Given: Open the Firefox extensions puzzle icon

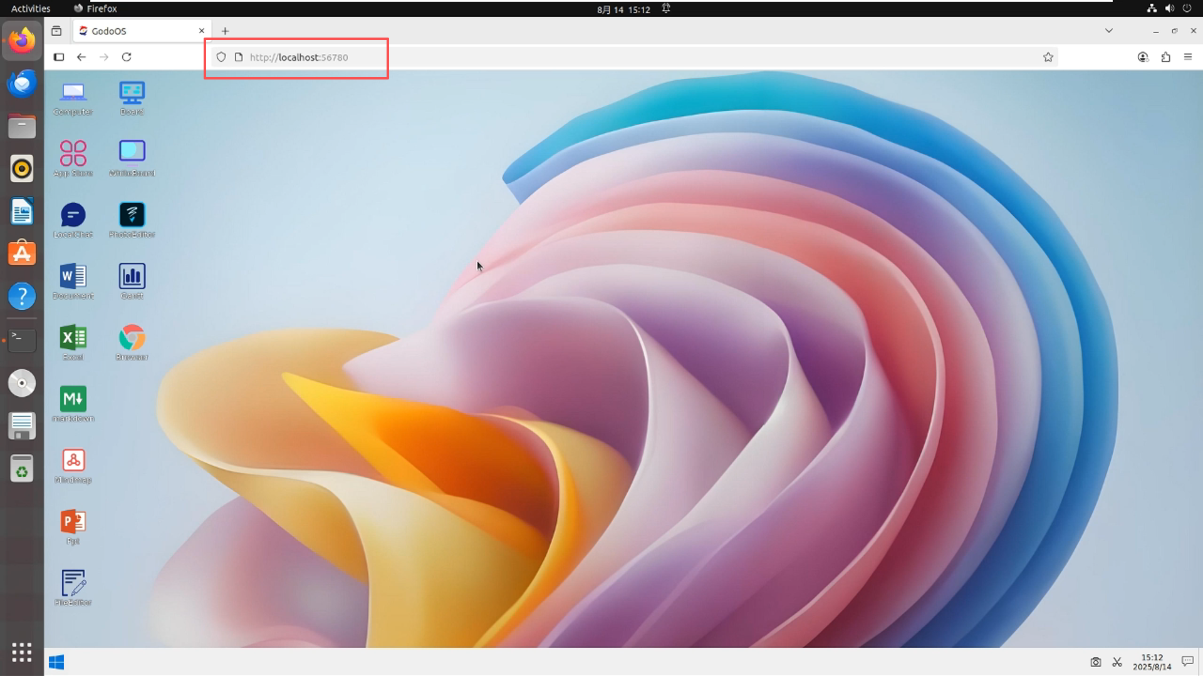Looking at the screenshot, I should coord(1165,57).
